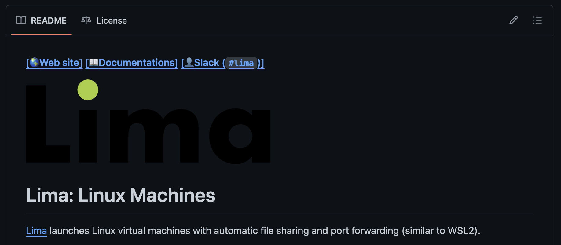The height and width of the screenshot is (245, 561).
Task: Click the closing bracket link after the #lima badge
Action: click(x=260, y=62)
